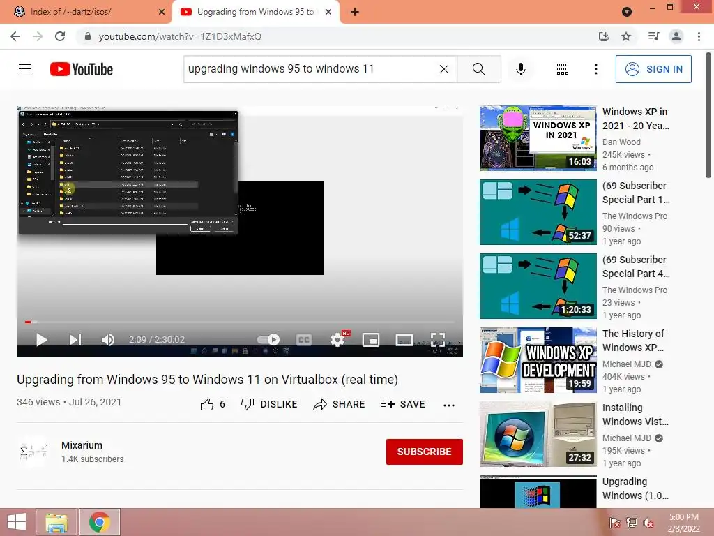Image resolution: width=714 pixels, height=536 pixels.
Task: Open the muted volume tray icon
Action: pyautogui.click(x=648, y=523)
